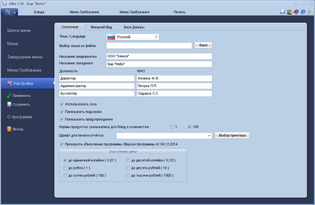Open the application menu button dropdown
Screen dimensions: 315x205
[11, 12]
